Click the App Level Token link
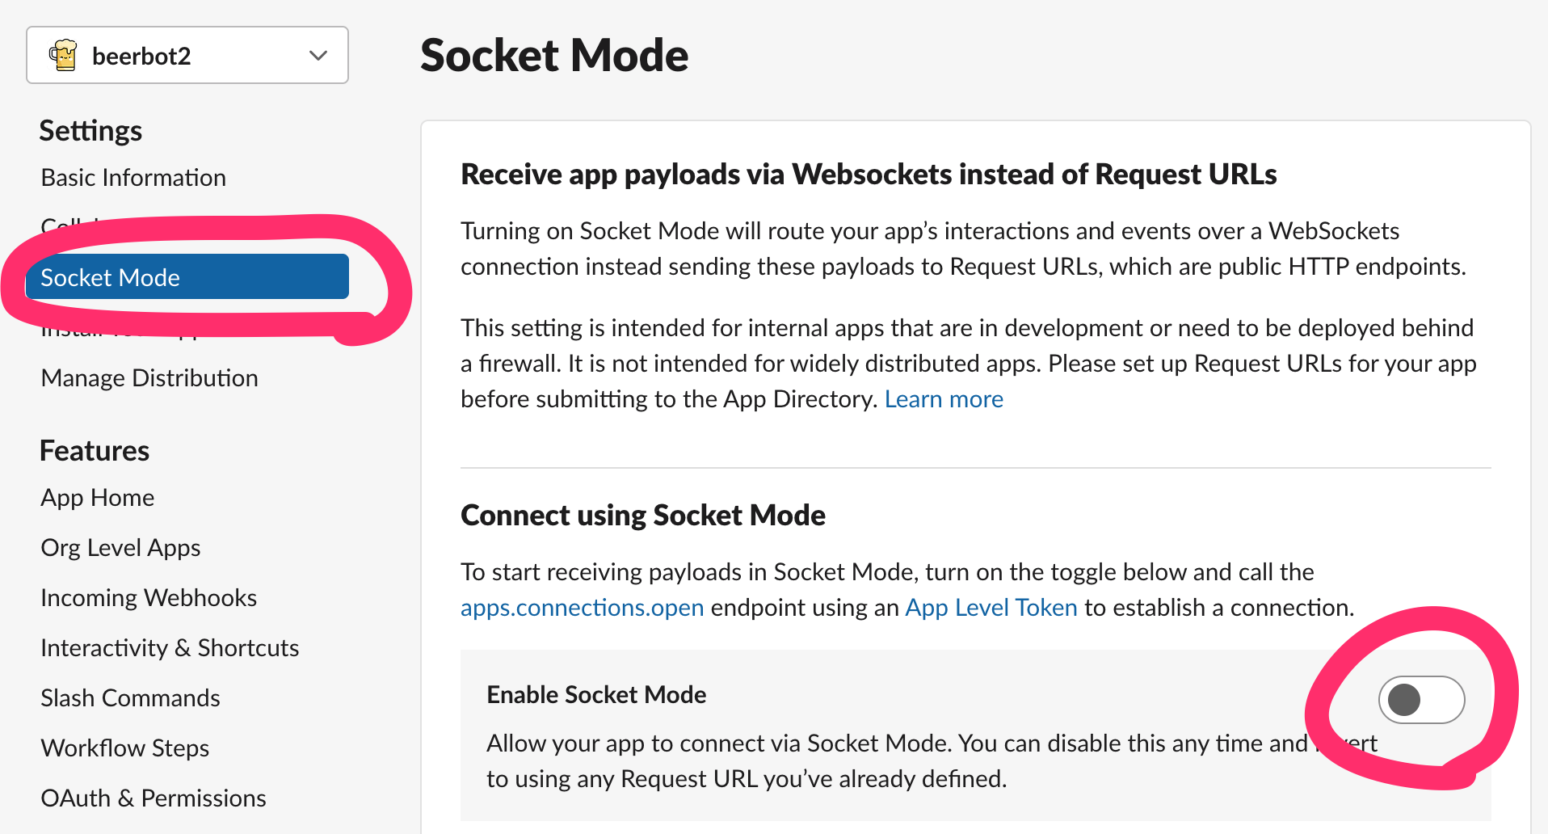The image size is (1548, 834). pyautogui.click(x=991, y=608)
